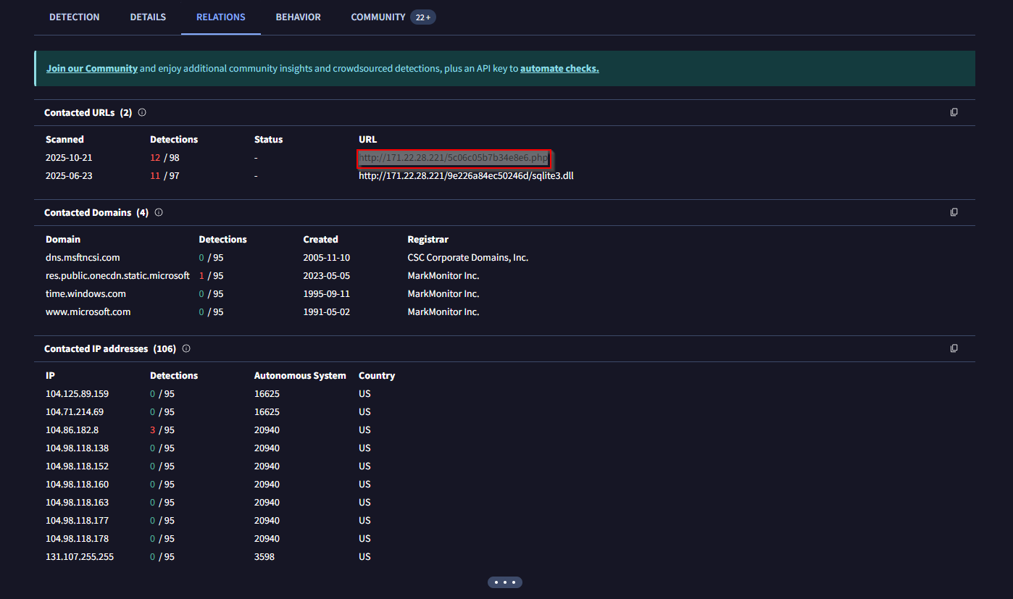The width and height of the screenshot is (1013, 599).
Task: Select the Relations tab
Action: (221, 17)
